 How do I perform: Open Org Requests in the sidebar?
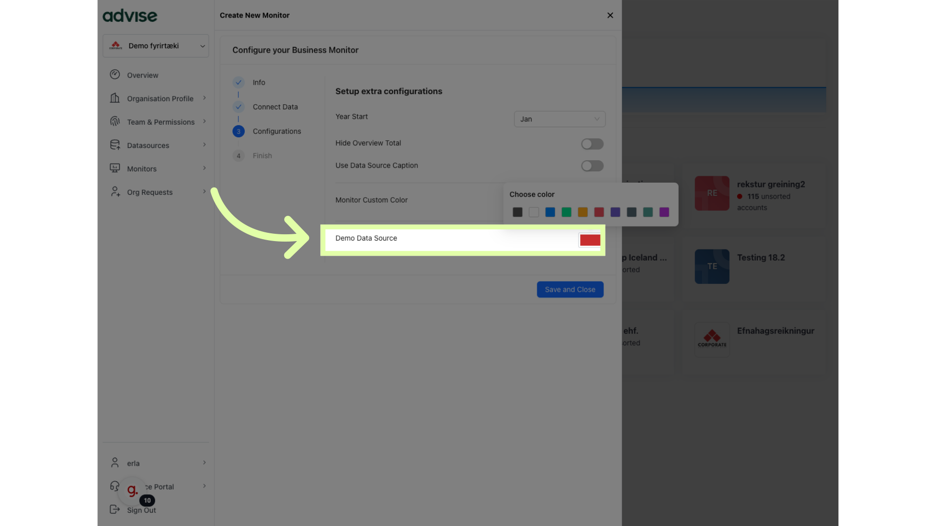click(115, 191)
